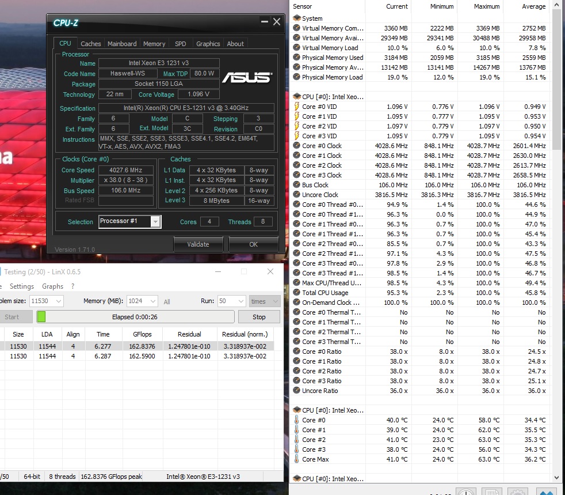Select the 162.8376 GFlops result cell
Image resolution: width=565 pixels, height=495 pixels.
point(142,346)
